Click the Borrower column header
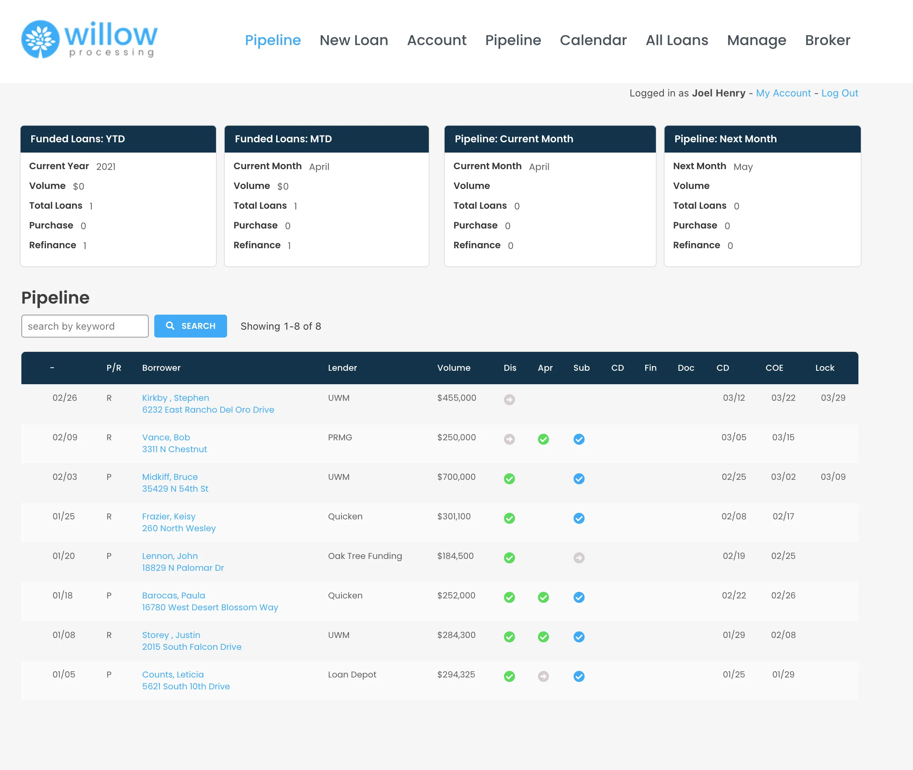This screenshot has width=913, height=770. click(161, 368)
